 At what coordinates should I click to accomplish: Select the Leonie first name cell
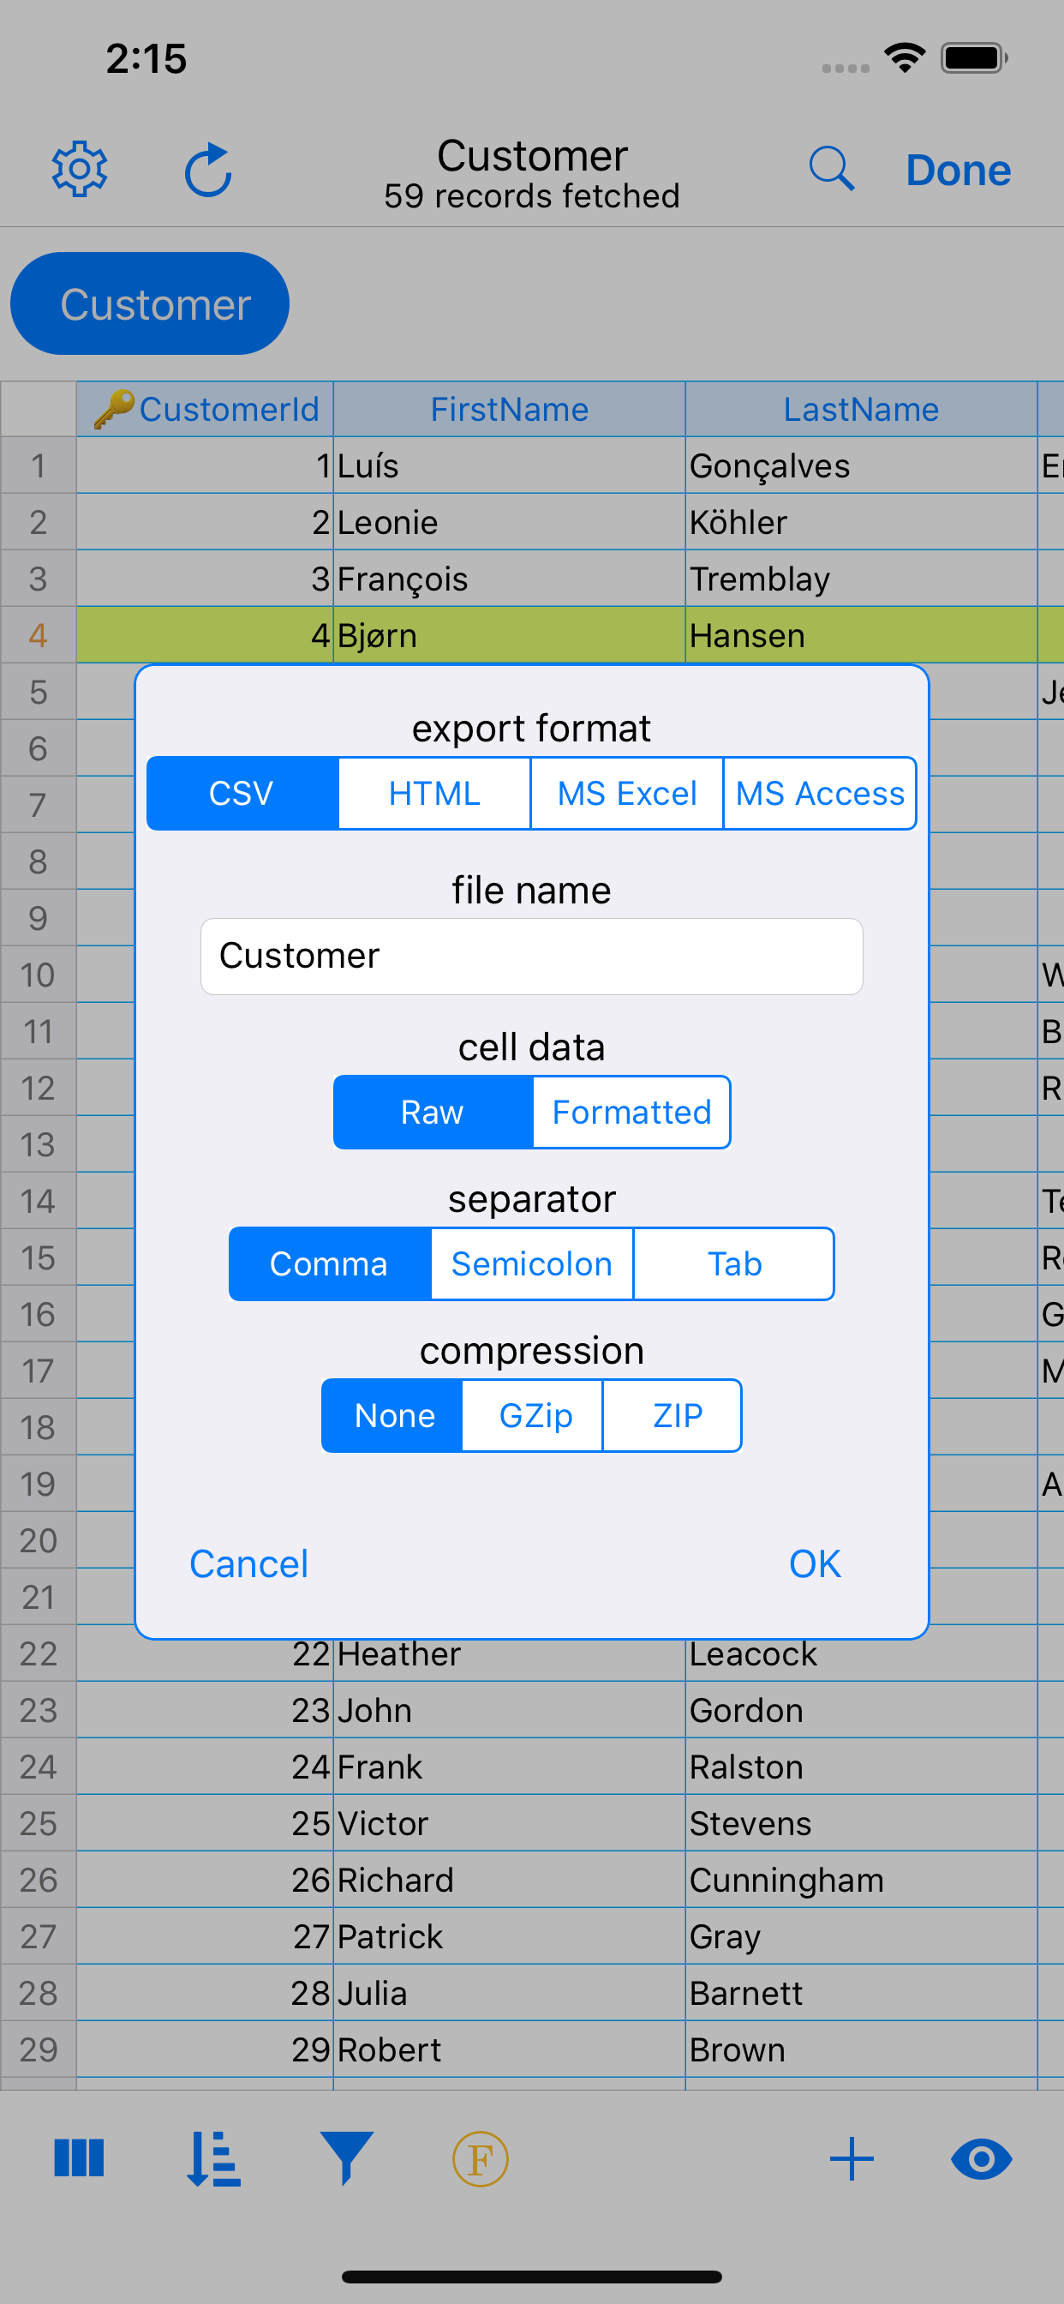(510, 521)
